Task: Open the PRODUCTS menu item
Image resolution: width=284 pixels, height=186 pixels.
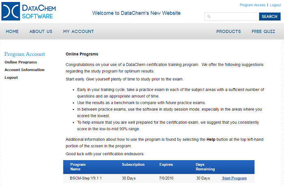Action: pos(228,32)
